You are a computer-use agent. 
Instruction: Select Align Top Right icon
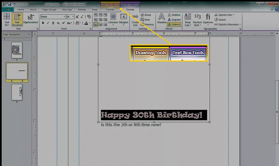click(x=105, y=15)
